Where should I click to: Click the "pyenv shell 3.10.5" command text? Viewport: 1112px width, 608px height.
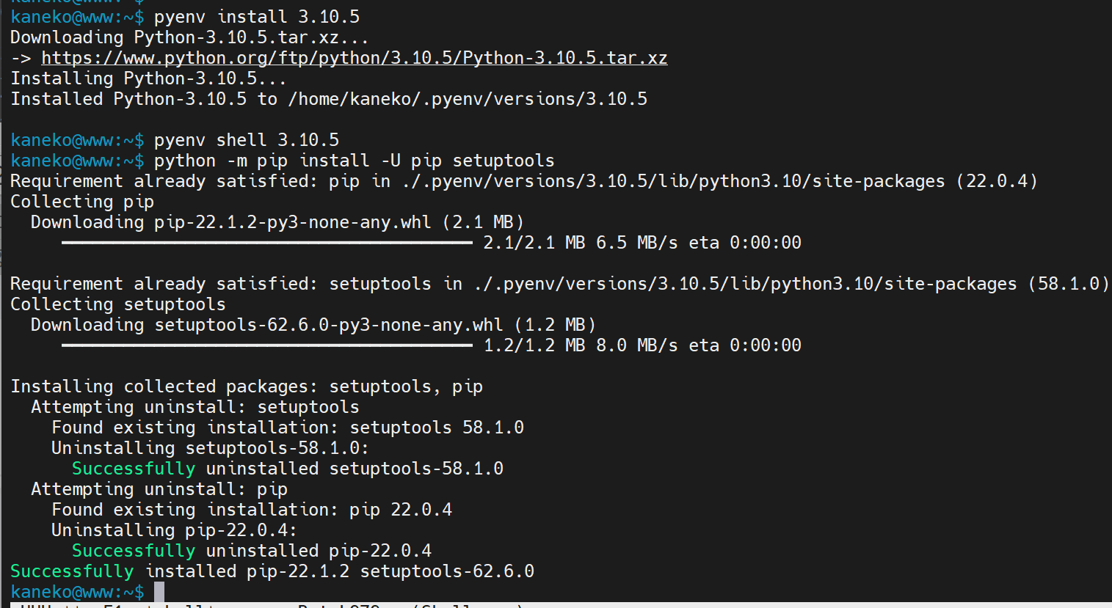point(247,140)
